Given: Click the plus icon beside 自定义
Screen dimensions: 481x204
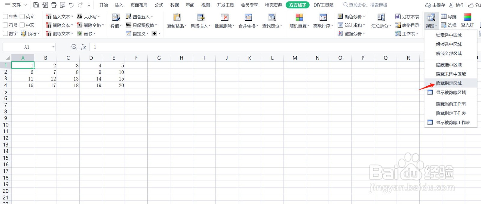Looking at the screenshot, I should click(154, 33).
